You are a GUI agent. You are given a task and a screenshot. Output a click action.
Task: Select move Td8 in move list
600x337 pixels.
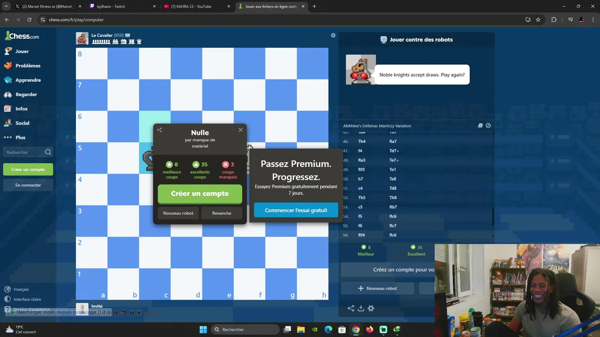point(393,188)
